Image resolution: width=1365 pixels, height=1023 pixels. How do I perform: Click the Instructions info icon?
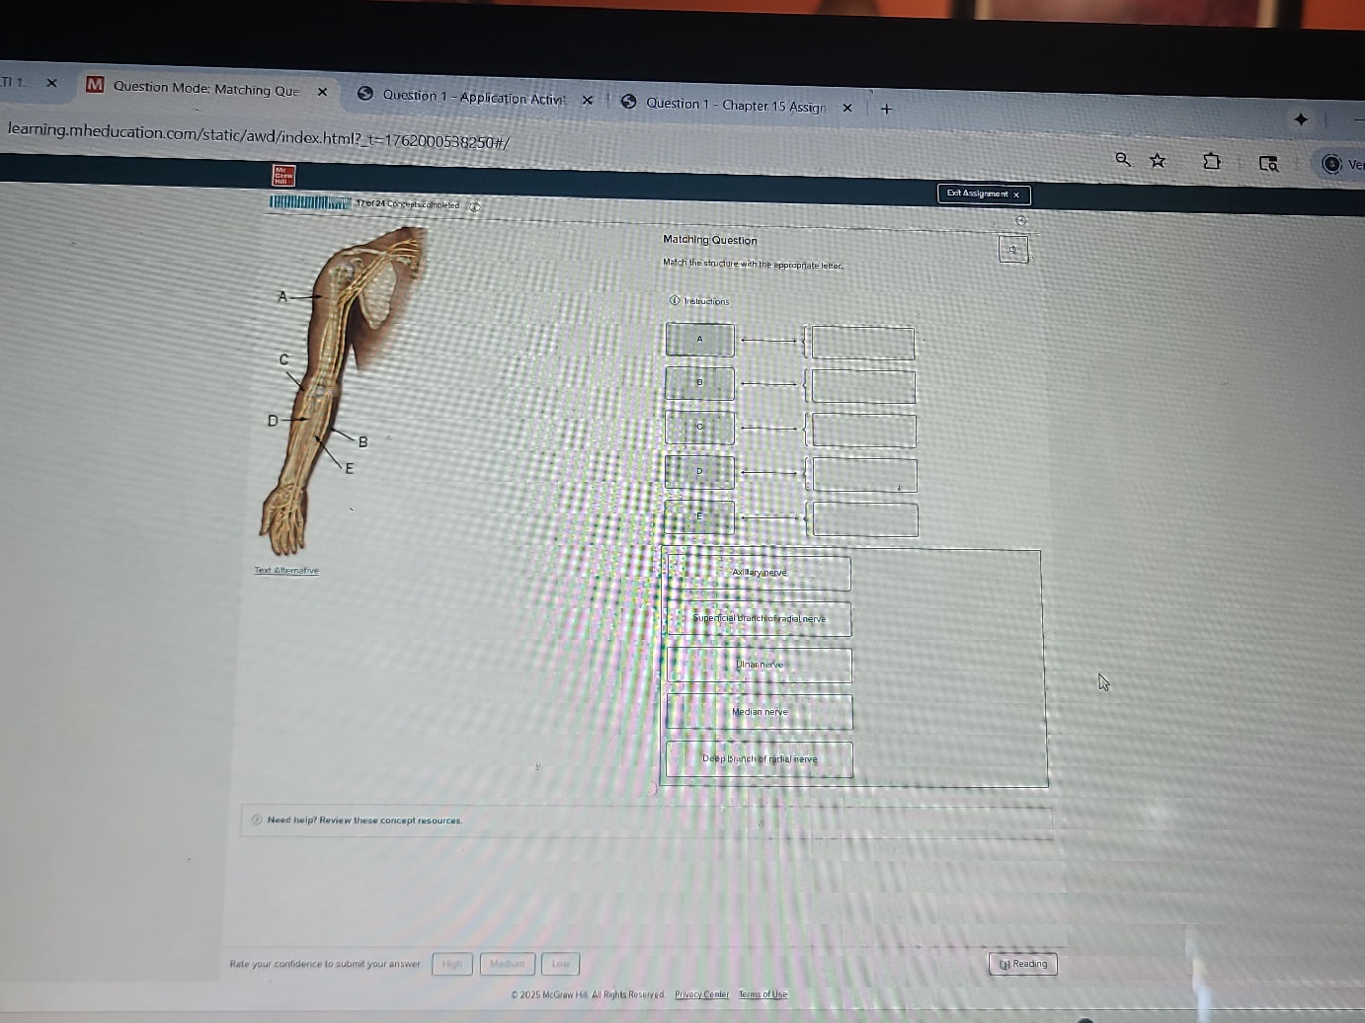[675, 300]
